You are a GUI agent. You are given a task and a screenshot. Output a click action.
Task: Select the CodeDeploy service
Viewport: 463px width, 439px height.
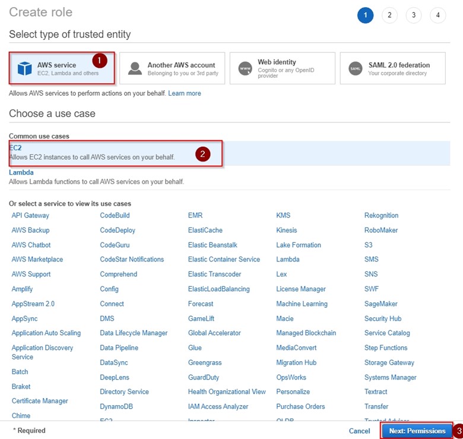118,230
